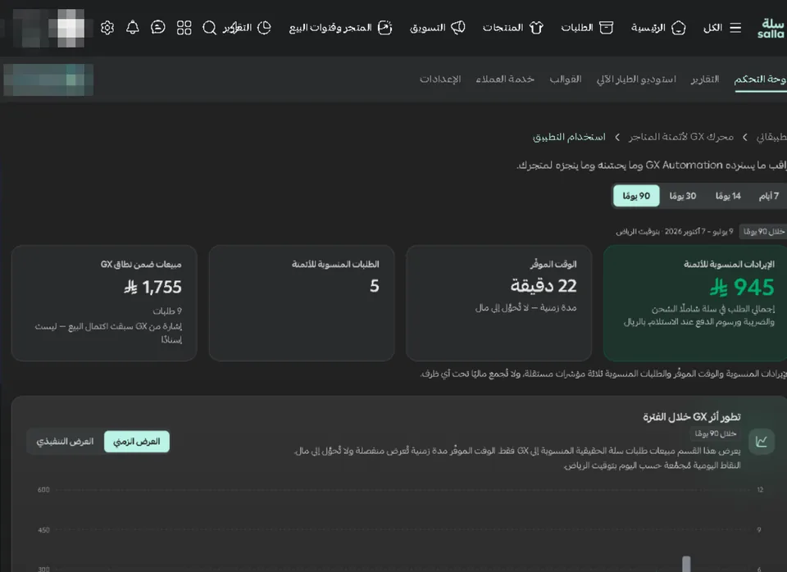Click the 9 طلبات text
This screenshot has width=787, height=572.
pos(167,311)
